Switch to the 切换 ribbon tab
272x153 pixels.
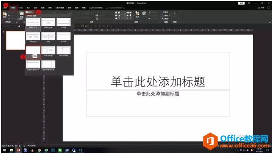point(42,8)
